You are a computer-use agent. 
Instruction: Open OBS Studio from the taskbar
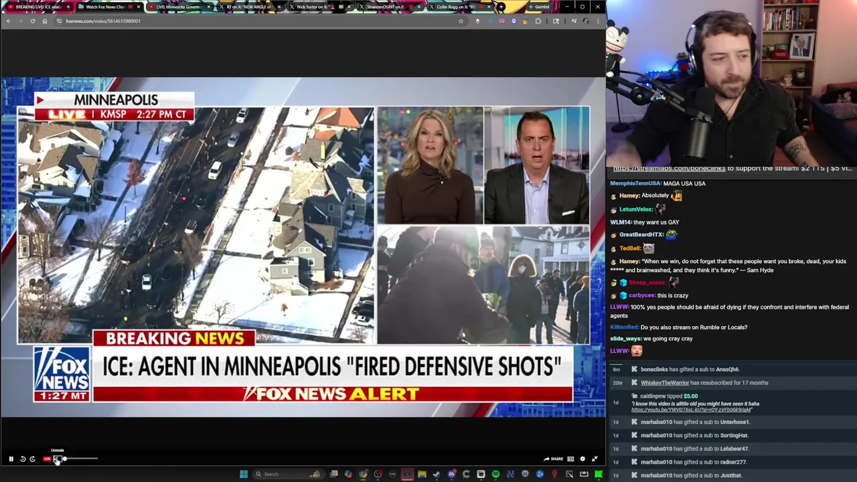378,474
